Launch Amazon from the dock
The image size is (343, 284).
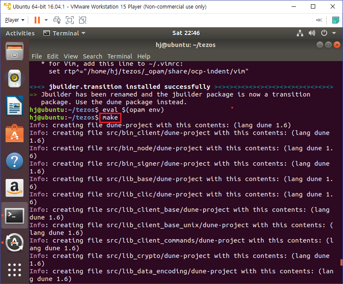[x=15, y=188]
